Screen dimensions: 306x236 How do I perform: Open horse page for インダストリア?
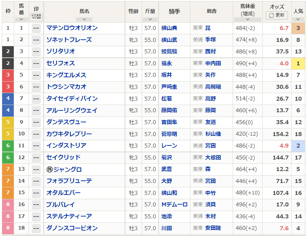click(66, 145)
